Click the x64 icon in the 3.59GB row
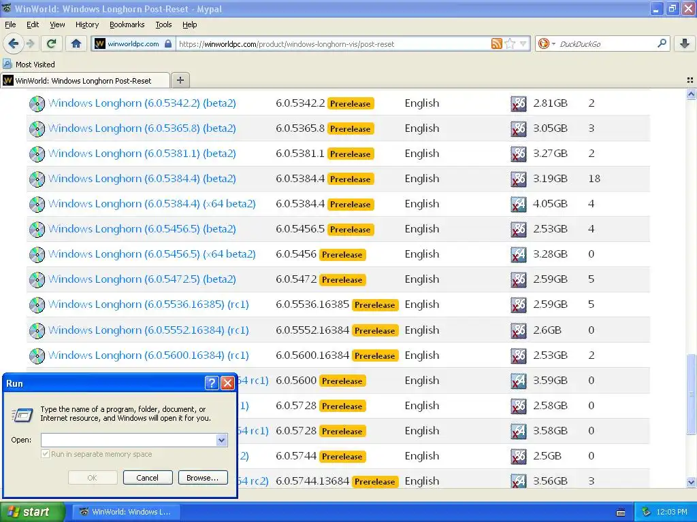 pos(518,381)
